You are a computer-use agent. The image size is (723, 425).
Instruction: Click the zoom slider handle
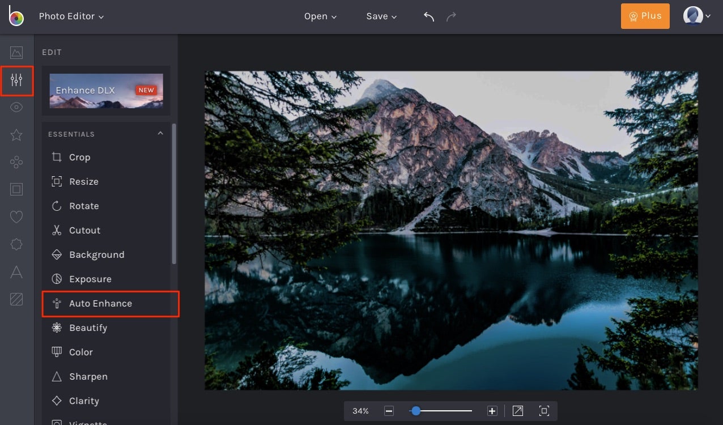pos(416,411)
